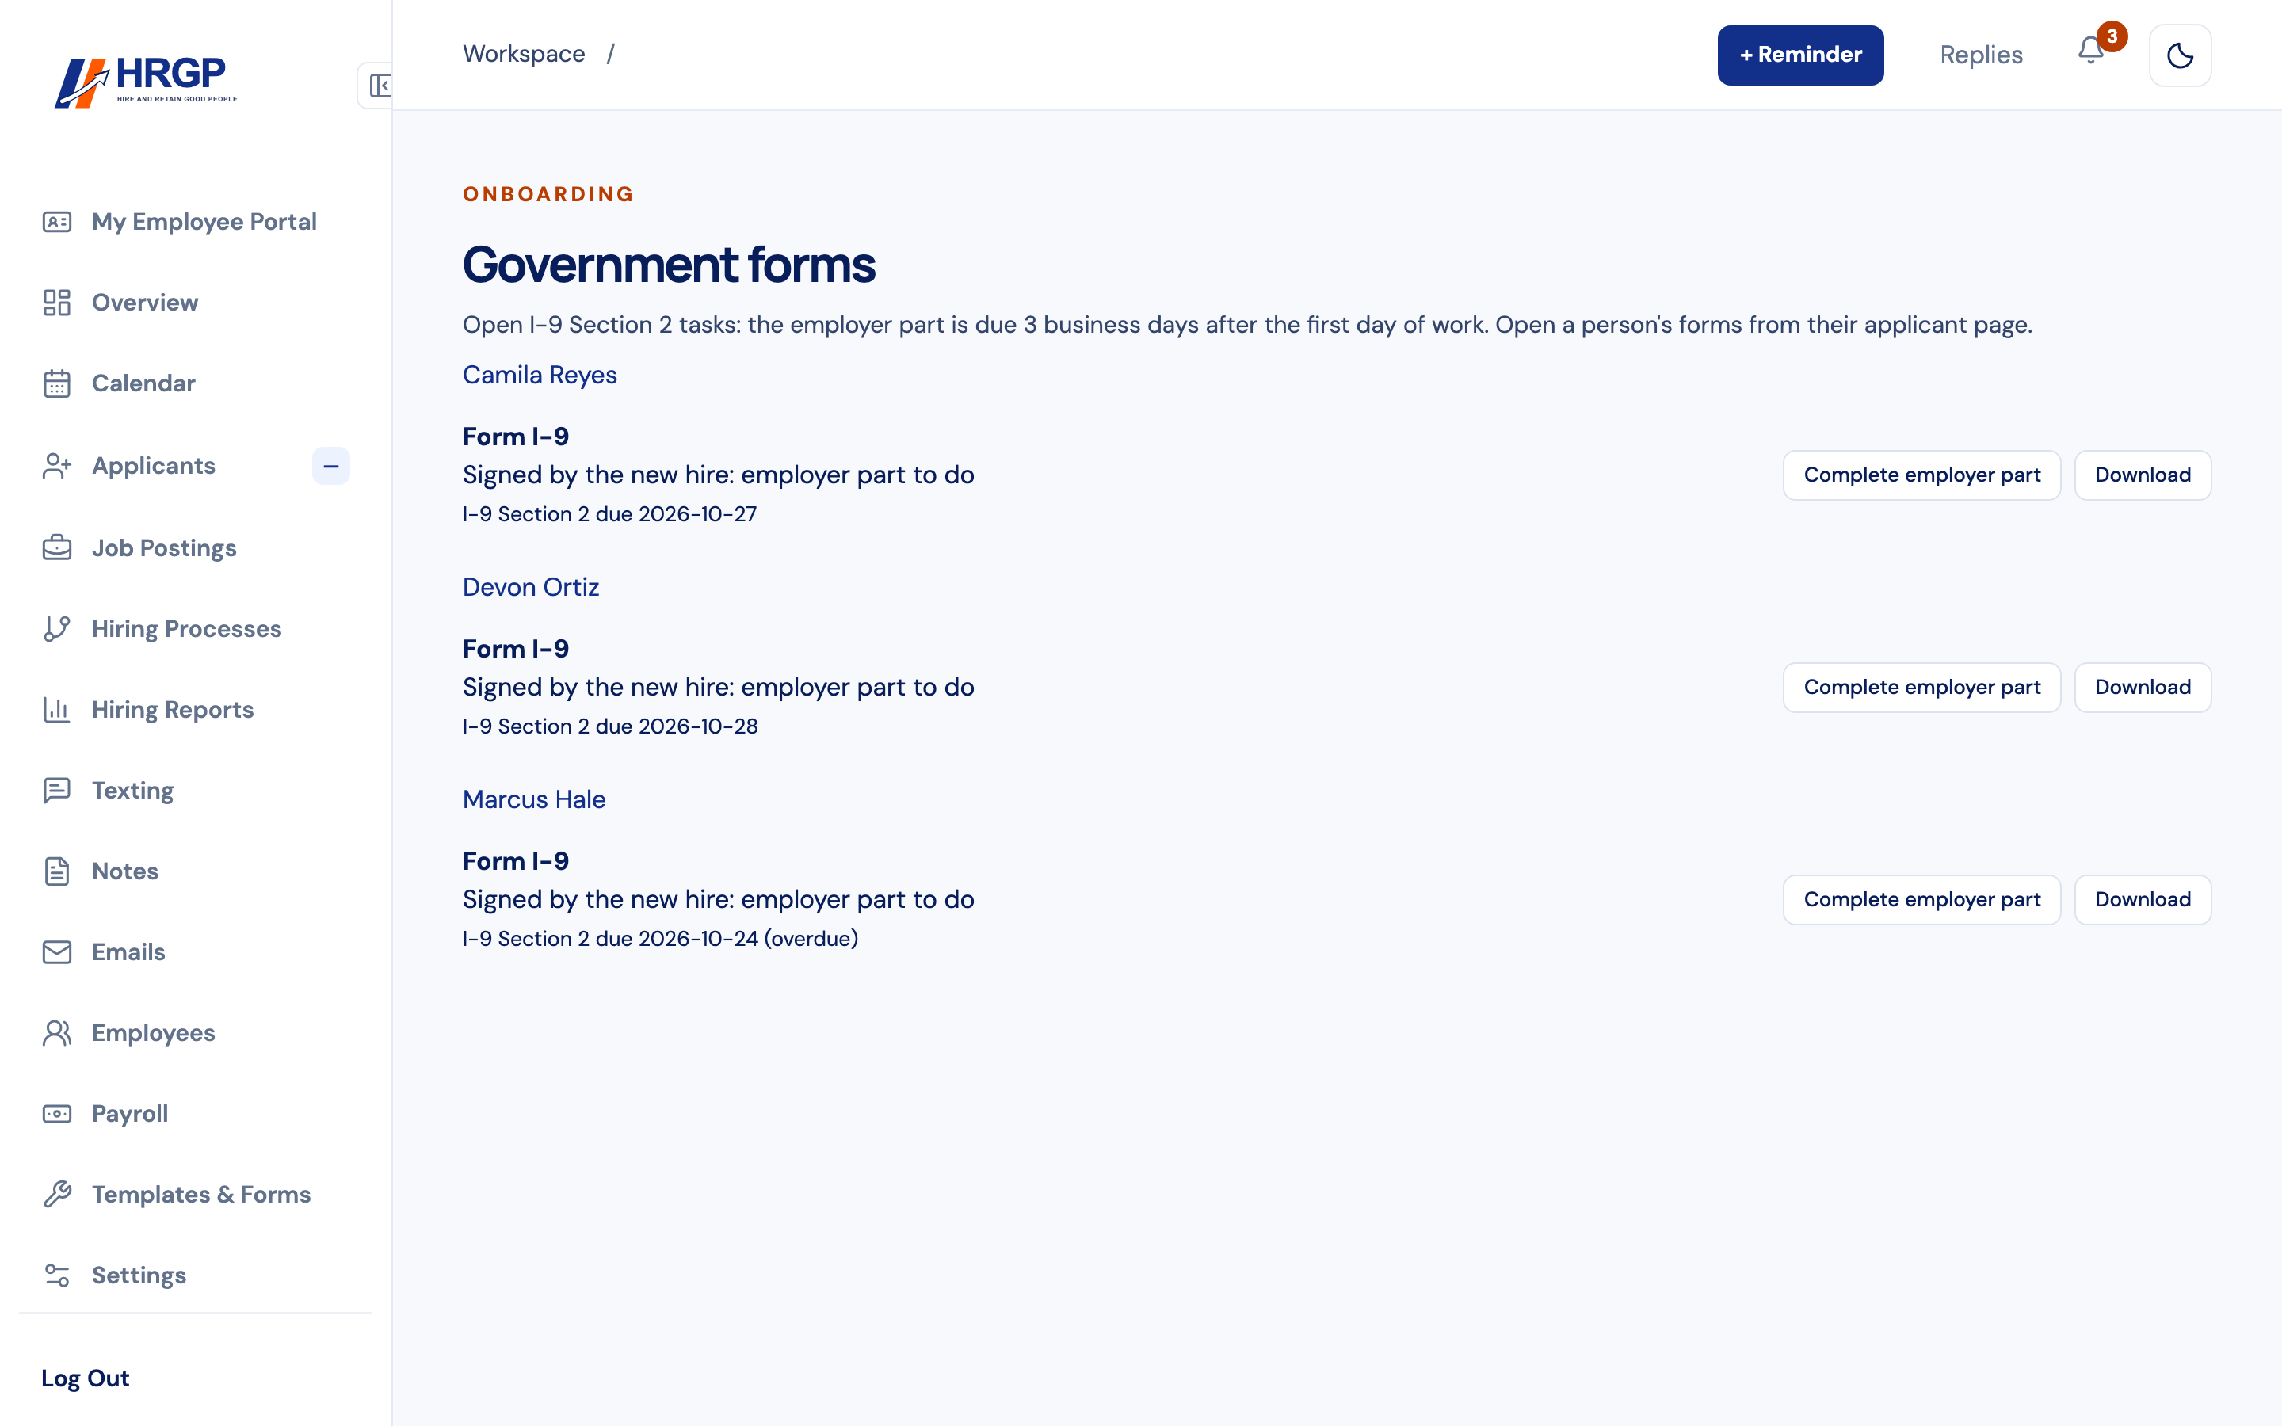
Task: Open Devon Ortiz applicant link
Action: point(530,588)
